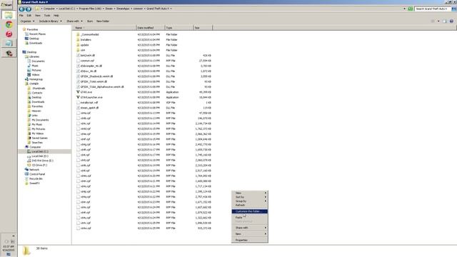Viewport: 457px width, 257px height.
Task: Click the Back navigation arrow
Action: [21, 9]
